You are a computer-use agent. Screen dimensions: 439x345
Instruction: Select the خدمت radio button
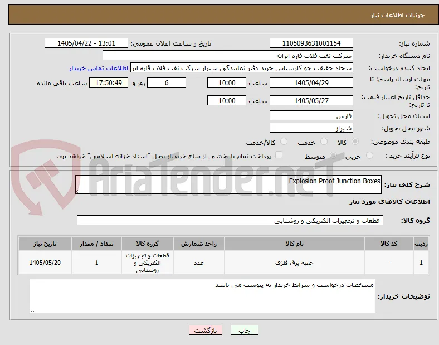point(324,142)
